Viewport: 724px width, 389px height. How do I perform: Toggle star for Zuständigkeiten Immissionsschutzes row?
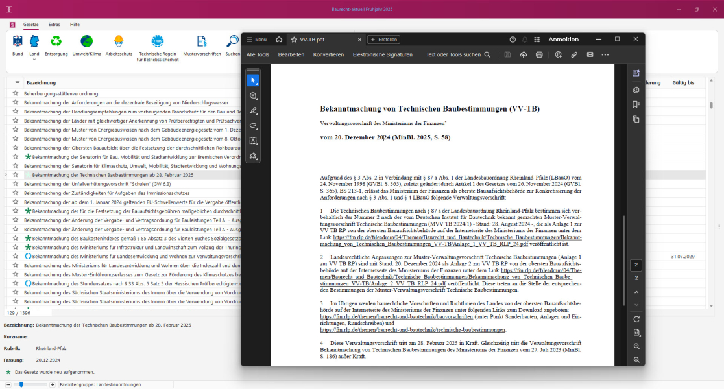[x=15, y=193]
